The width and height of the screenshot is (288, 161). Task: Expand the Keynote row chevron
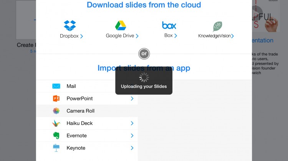click(x=132, y=148)
